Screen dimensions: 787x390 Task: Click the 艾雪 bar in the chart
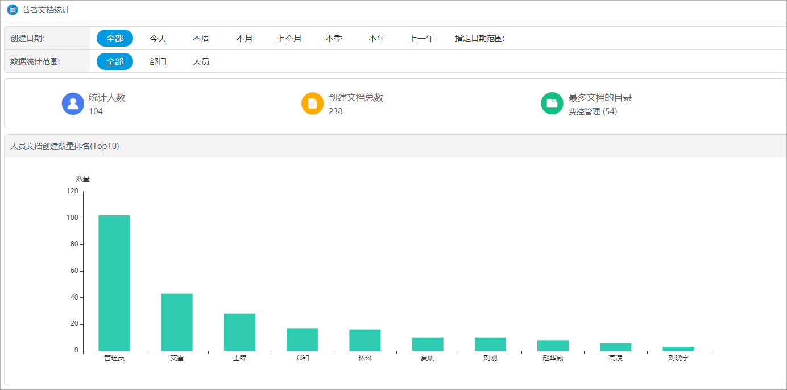pos(176,321)
